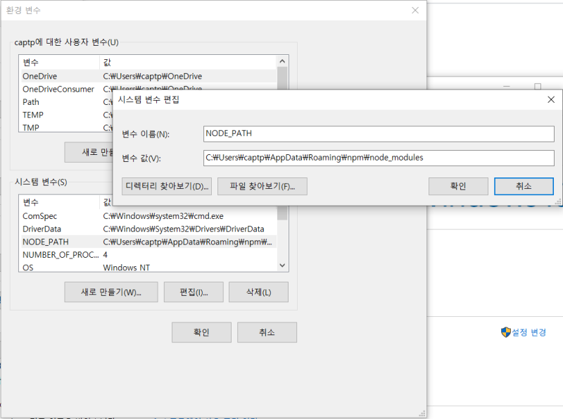Click 새로 만들기(W)... button for system variables

tap(111, 292)
